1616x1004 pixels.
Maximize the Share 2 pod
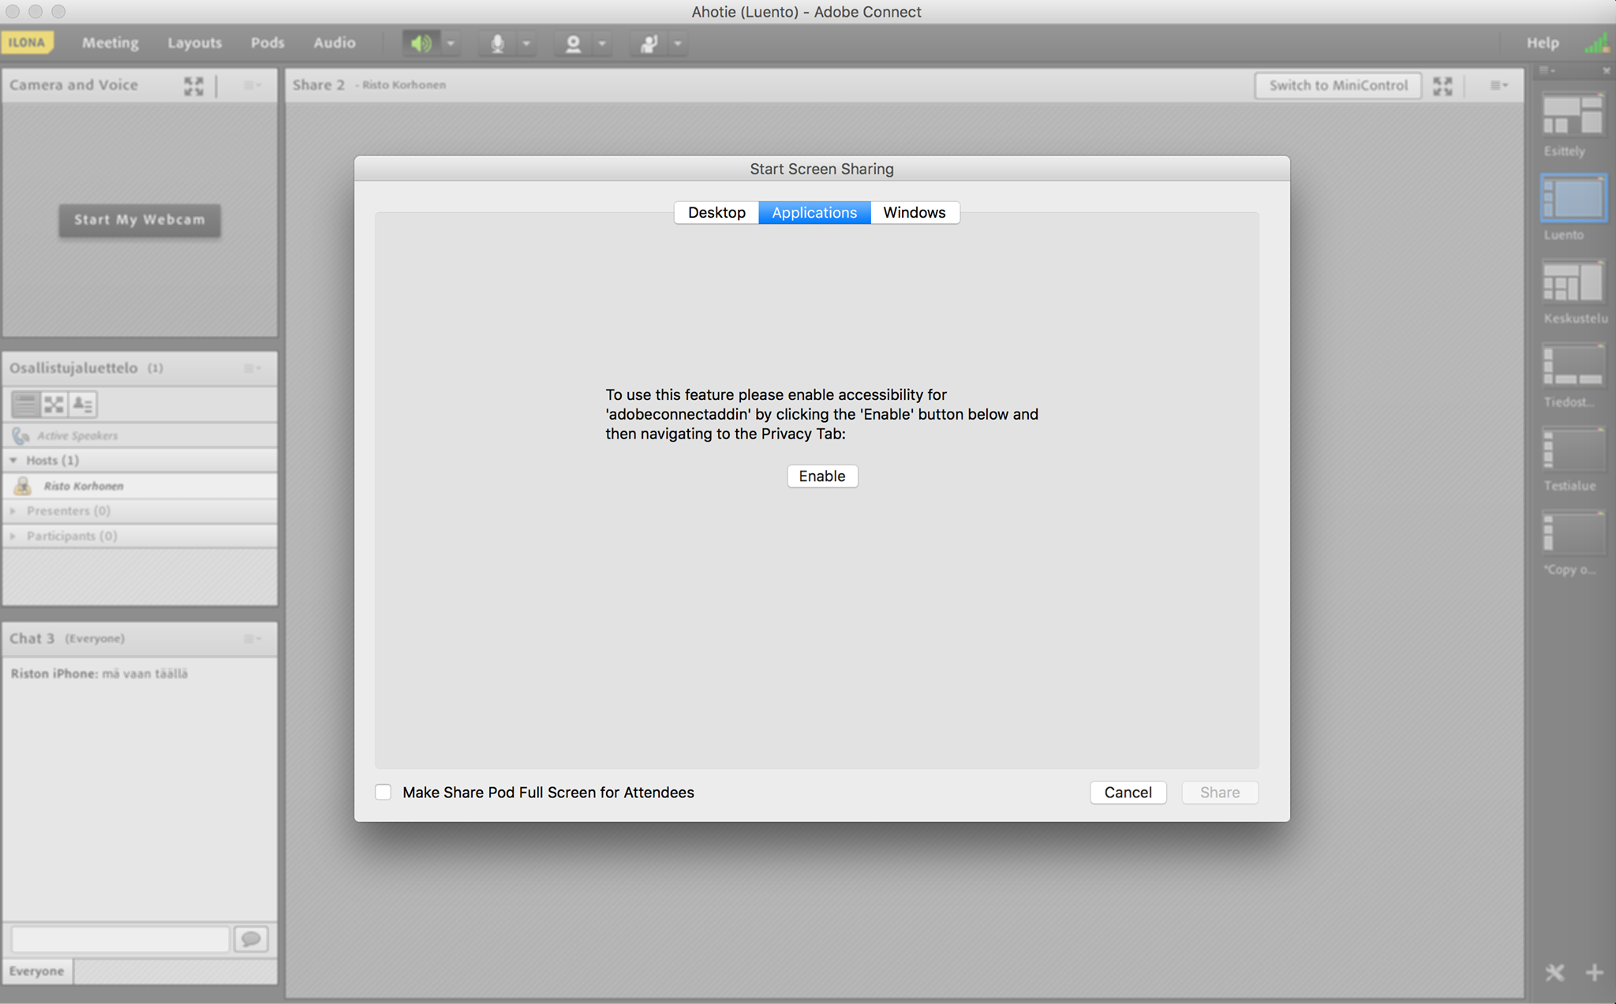pyautogui.click(x=1443, y=85)
